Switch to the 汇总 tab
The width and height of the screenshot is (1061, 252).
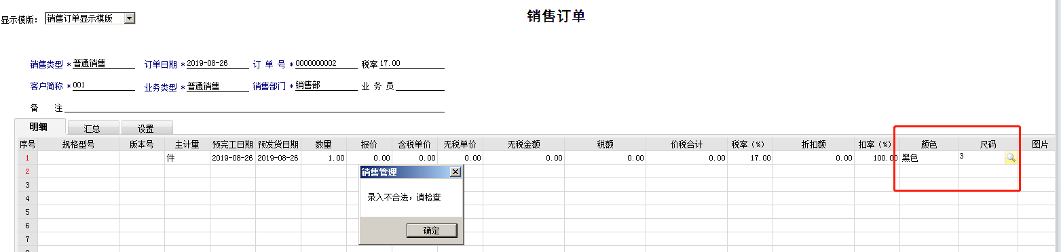click(92, 128)
